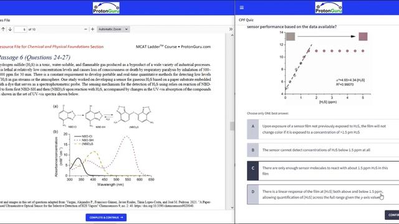
Task: Open the Automatic Zoom dropdown
Action: tap(113, 29)
